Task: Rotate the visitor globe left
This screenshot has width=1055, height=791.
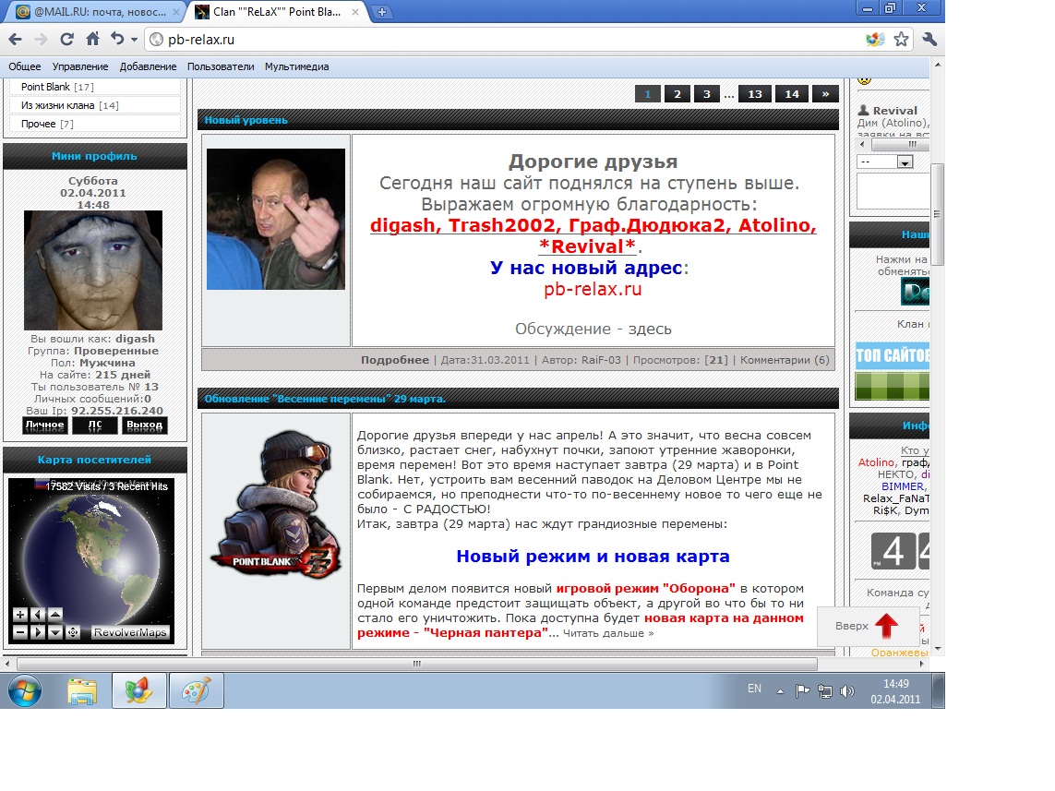Action: [x=37, y=615]
